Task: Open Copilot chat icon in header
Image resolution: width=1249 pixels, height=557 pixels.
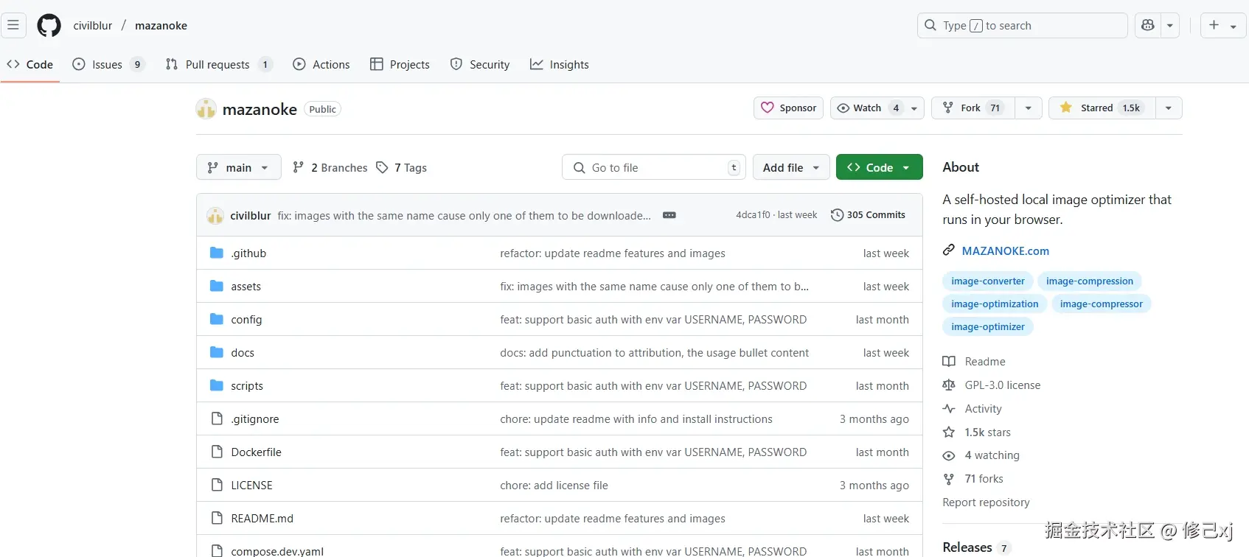Action: click(x=1147, y=25)
